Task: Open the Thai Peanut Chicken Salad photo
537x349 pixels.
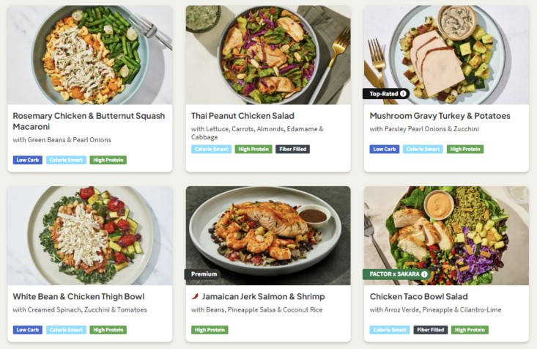Action: click(268, 55)
